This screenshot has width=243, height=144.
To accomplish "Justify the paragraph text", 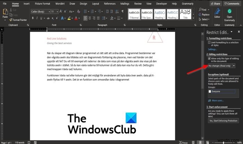I will point(98,18).
